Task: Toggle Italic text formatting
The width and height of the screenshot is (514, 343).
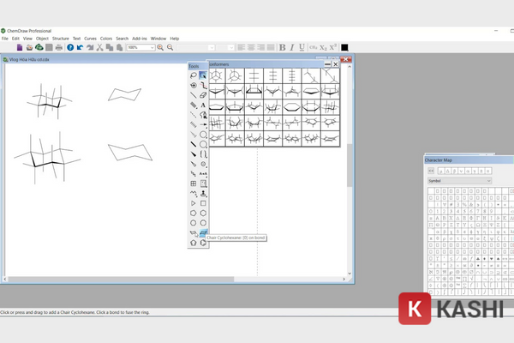Action: tap(292, 48)
